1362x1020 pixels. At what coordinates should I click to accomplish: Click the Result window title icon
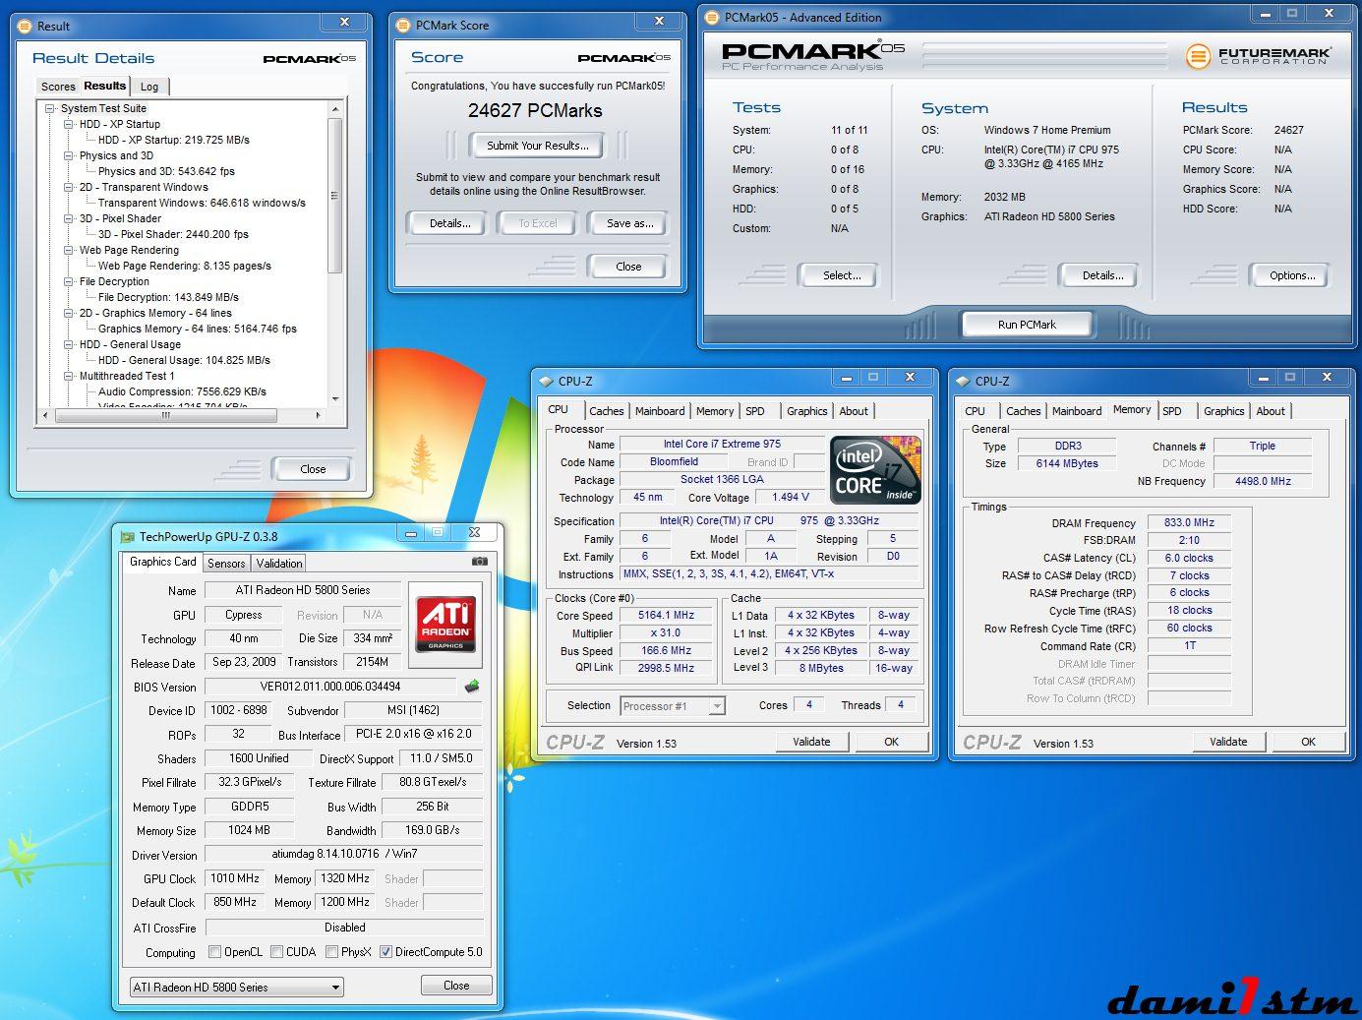25,27
